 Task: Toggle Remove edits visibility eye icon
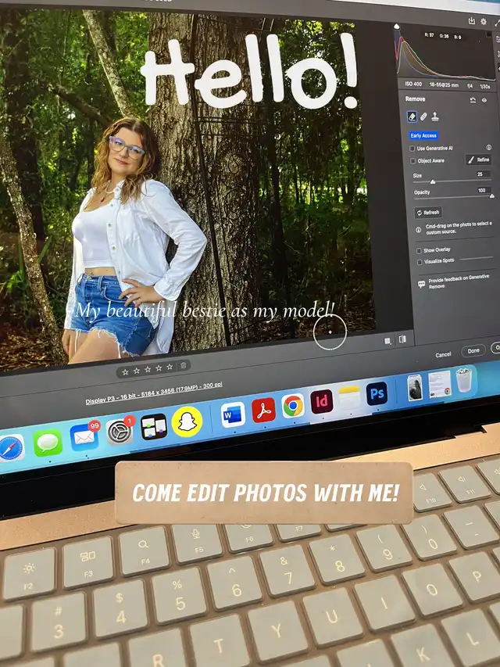click(x=484, y=100)
